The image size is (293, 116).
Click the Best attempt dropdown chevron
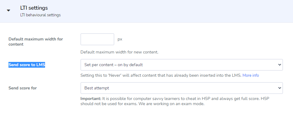[x=280, y=88]
